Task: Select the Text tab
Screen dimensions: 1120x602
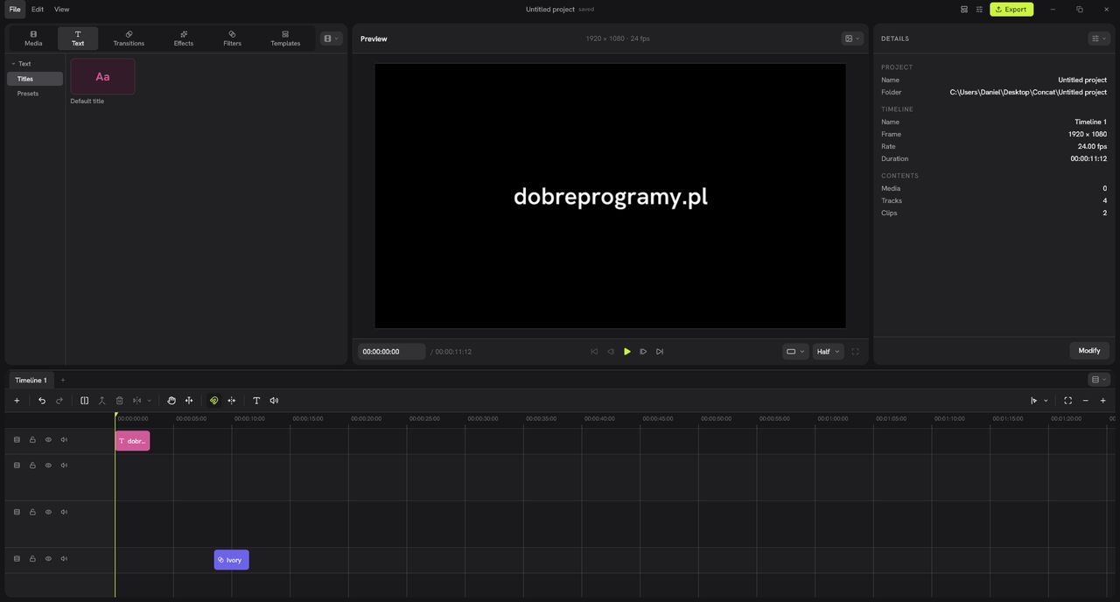Action: (x=78, y=38)
